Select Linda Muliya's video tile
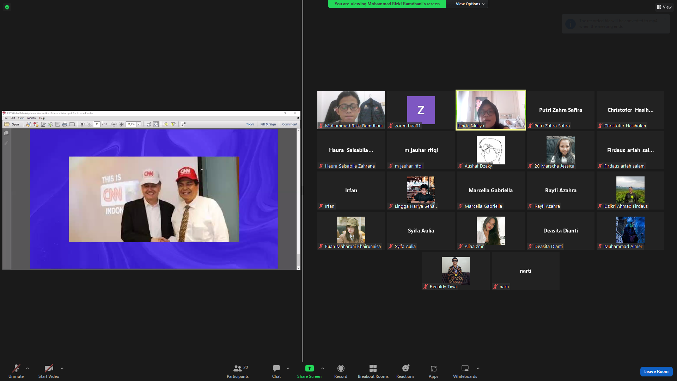 click(491, 110)
